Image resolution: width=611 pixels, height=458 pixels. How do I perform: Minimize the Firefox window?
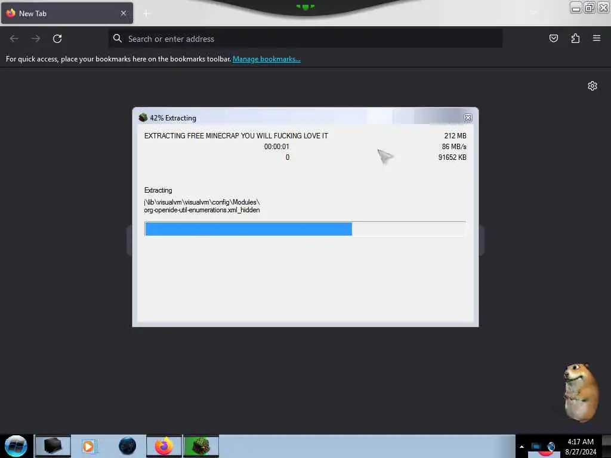click(576, 7)
